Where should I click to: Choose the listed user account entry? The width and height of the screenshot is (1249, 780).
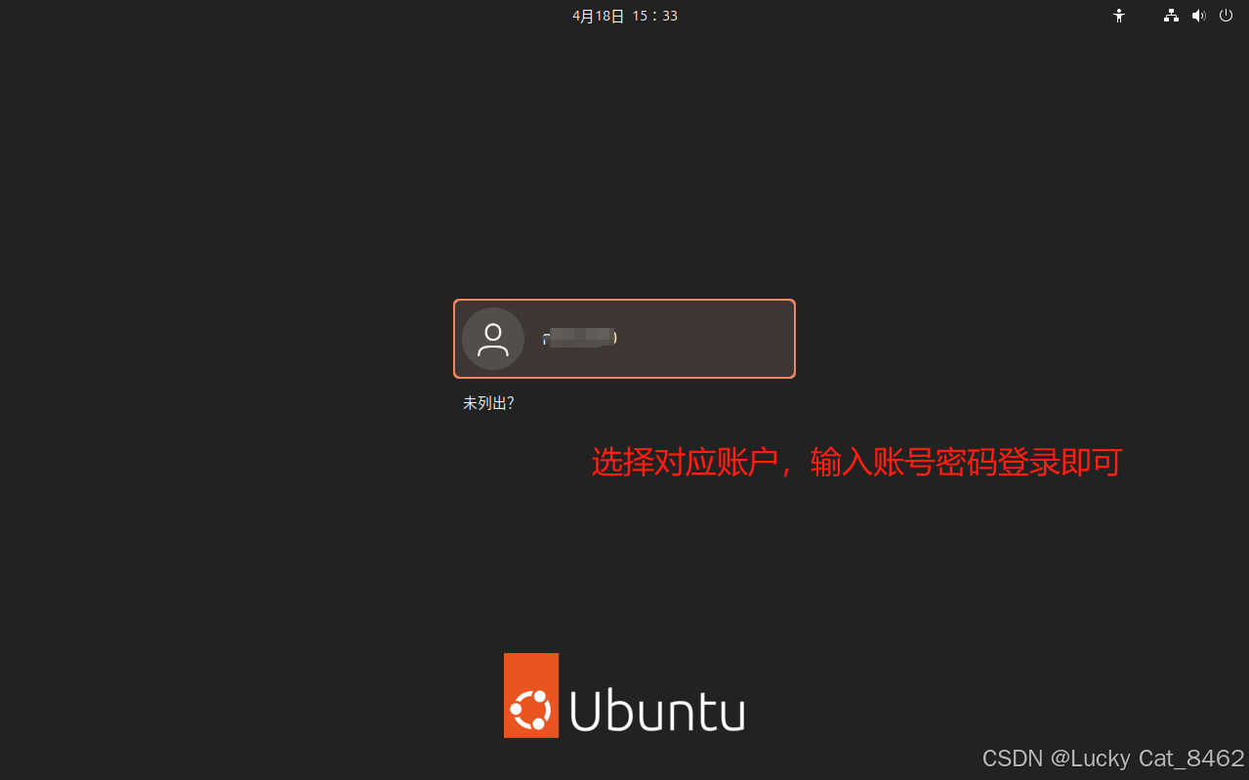(624, 339)
